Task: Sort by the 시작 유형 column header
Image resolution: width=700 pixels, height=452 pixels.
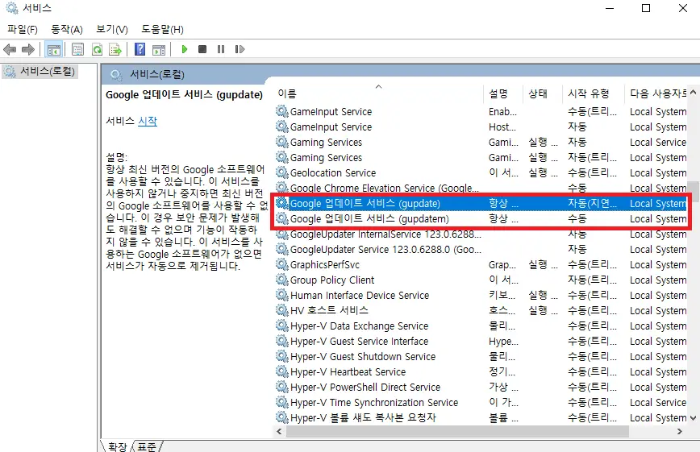Action: pyautogui.click(x=594, y=93)
